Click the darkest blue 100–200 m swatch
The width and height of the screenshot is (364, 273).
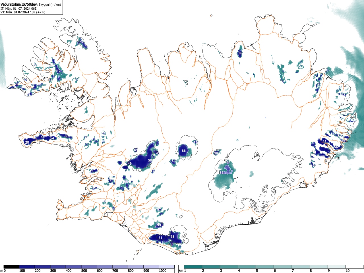27,267
